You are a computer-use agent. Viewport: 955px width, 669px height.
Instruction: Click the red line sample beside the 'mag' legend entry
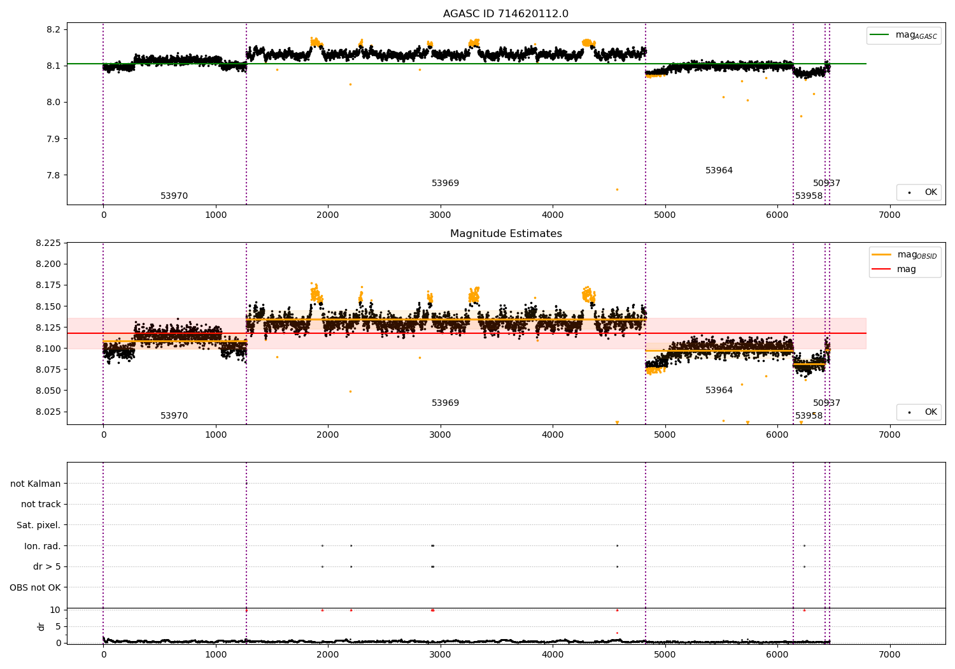point(882,269)
